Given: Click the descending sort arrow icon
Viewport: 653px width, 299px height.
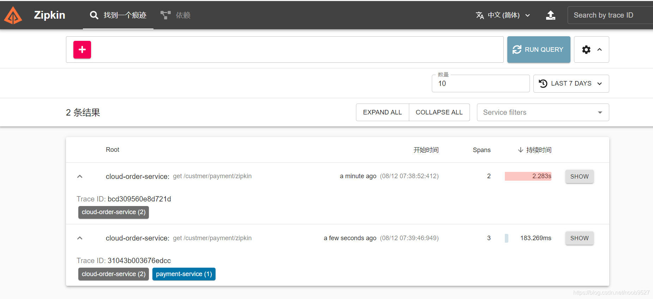Looking at the screenshot, I should click(x=520, y=150).
